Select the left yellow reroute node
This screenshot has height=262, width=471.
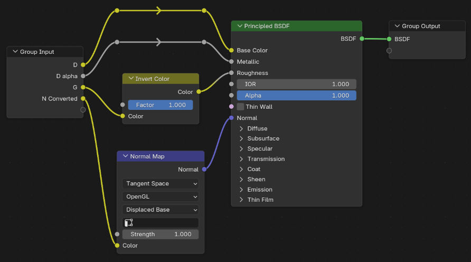coord(117,11)
